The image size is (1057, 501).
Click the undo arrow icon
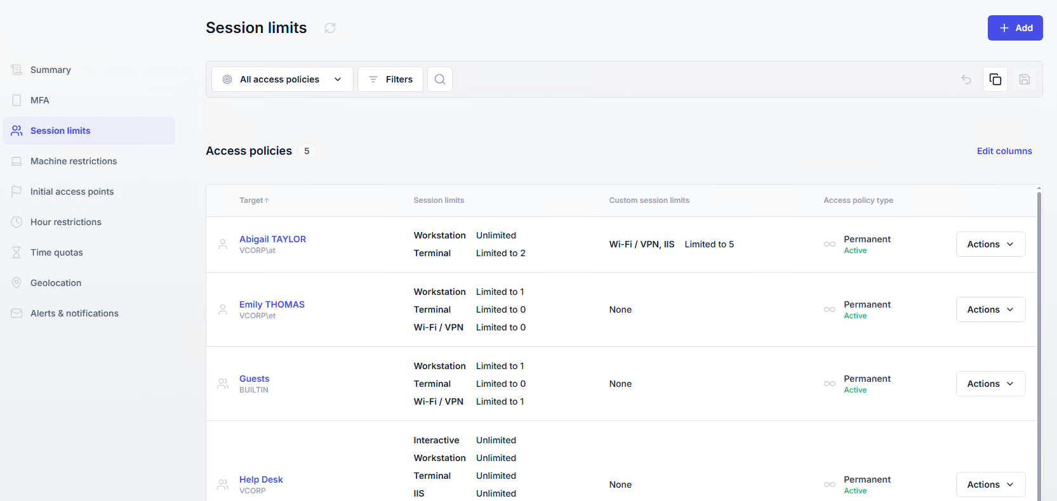click(966, 79)
